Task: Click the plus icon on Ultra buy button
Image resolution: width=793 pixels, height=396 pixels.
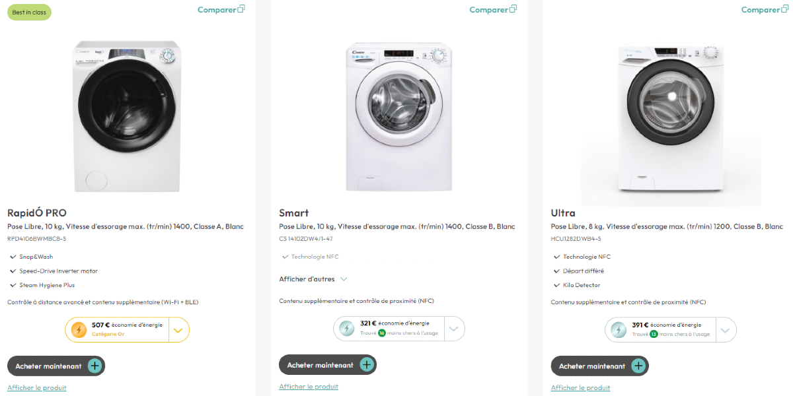Action: 638,366
